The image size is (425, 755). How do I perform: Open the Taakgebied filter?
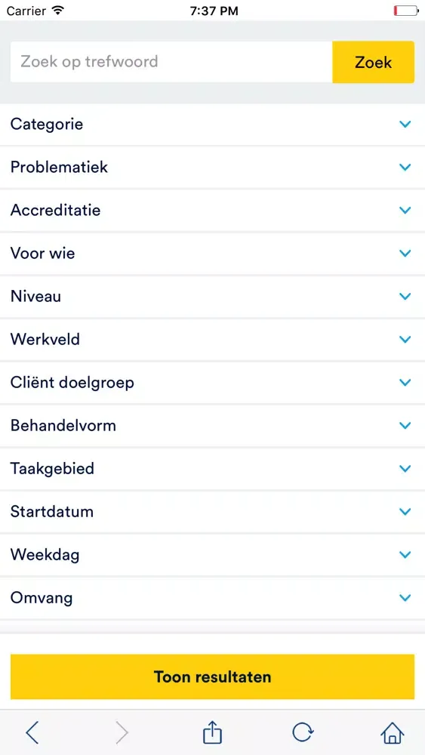coord(212,469)
